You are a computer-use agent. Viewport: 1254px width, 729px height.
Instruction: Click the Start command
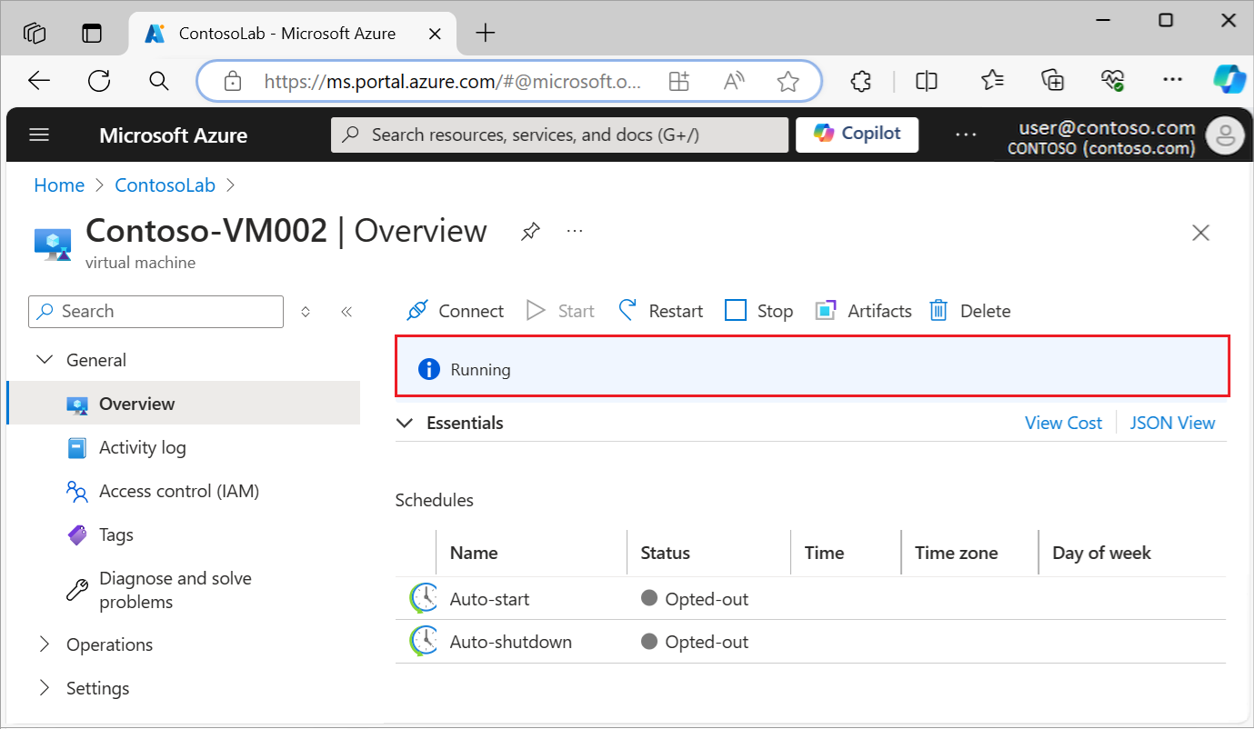tap(561, 311)
